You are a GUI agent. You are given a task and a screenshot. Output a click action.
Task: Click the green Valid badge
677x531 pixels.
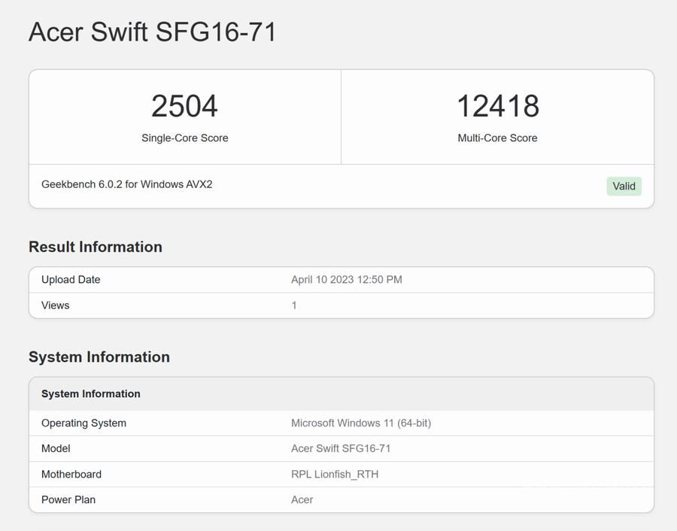coord(624,187)
